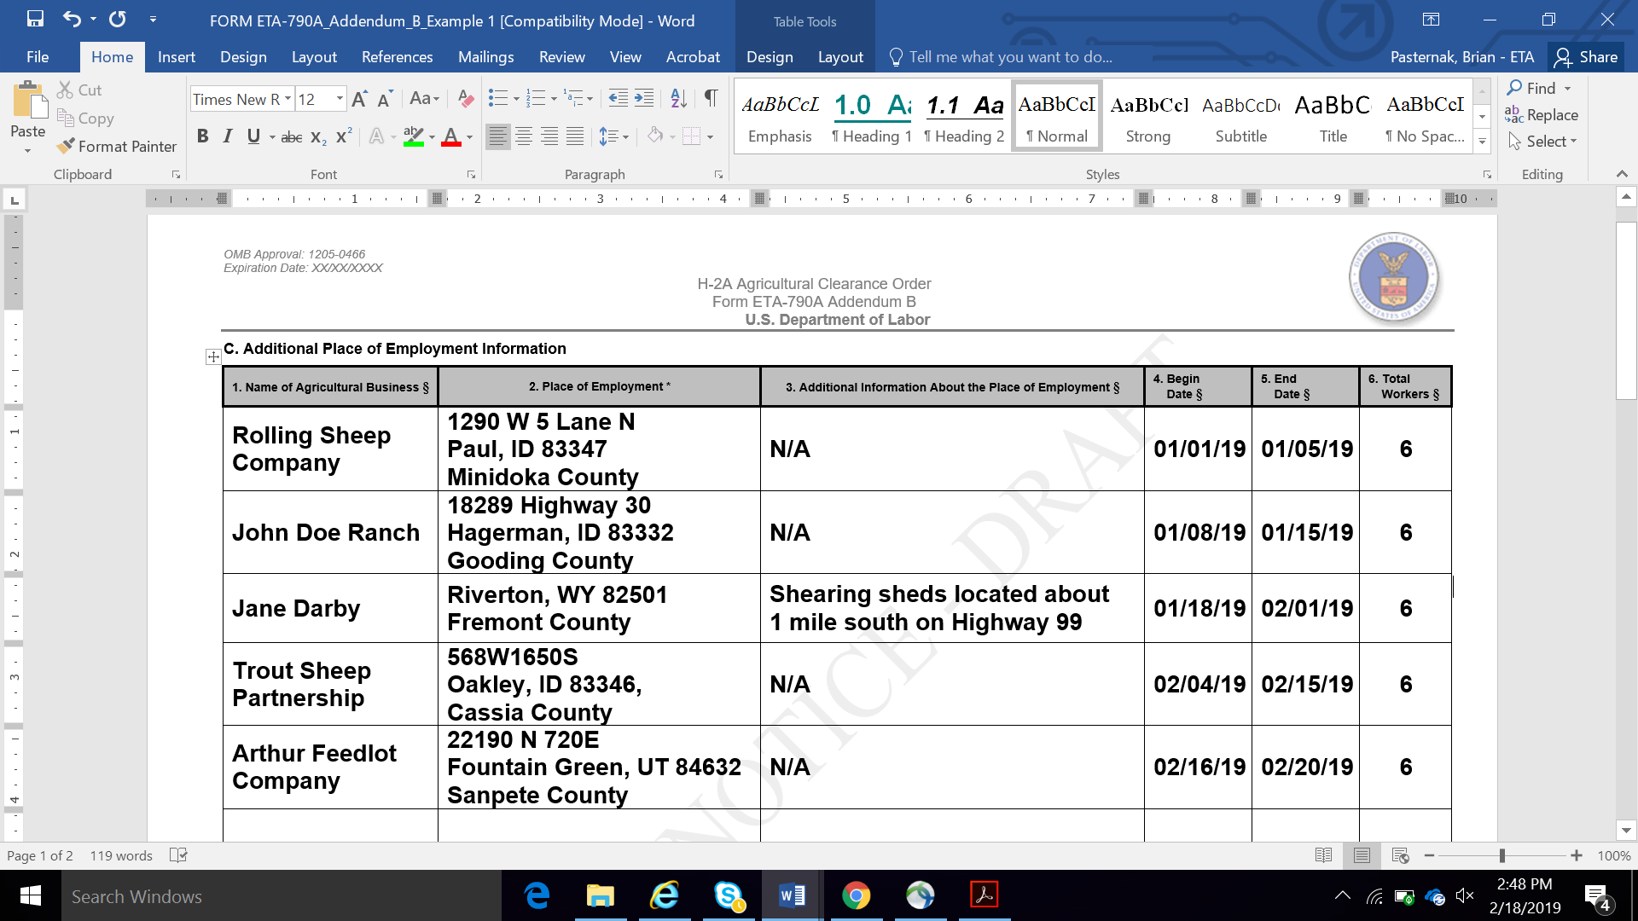Click the Save disk icon in title bar
1638x921 pixels.
click(35, 19)
